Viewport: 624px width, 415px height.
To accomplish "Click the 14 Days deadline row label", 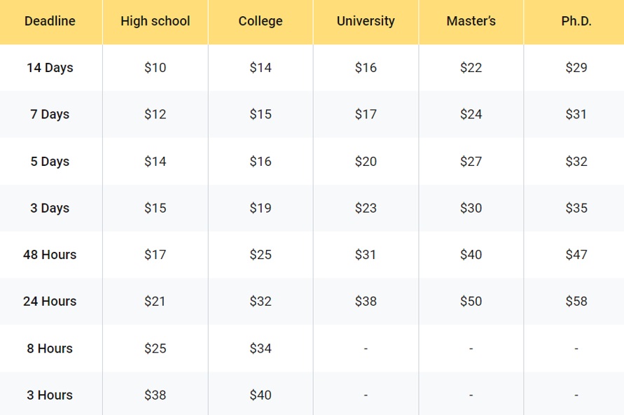I will tap(50, 68).
